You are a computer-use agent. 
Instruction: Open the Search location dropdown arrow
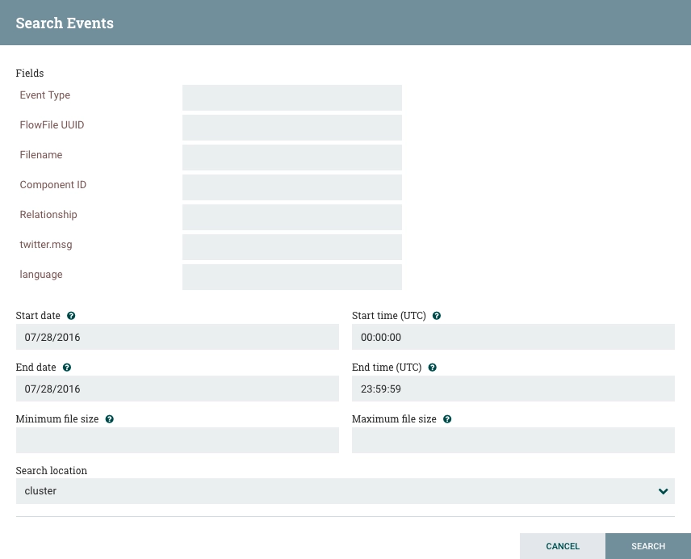664,491
